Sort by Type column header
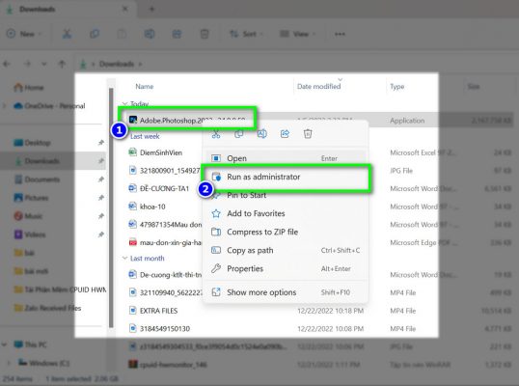Image resolution: width=519 pixels, height=386 pixels. click(396, 87)
